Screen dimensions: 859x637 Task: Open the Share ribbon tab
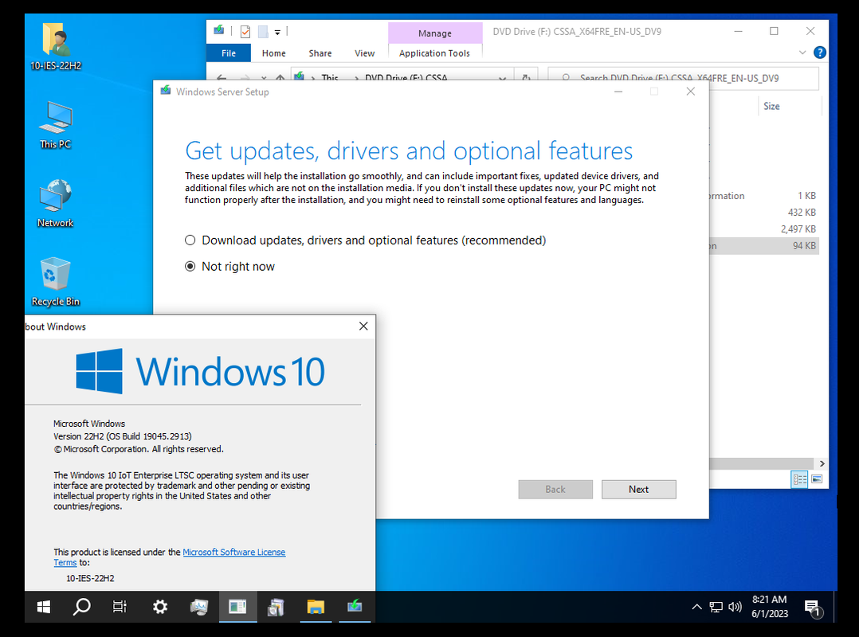click(320, 53)
